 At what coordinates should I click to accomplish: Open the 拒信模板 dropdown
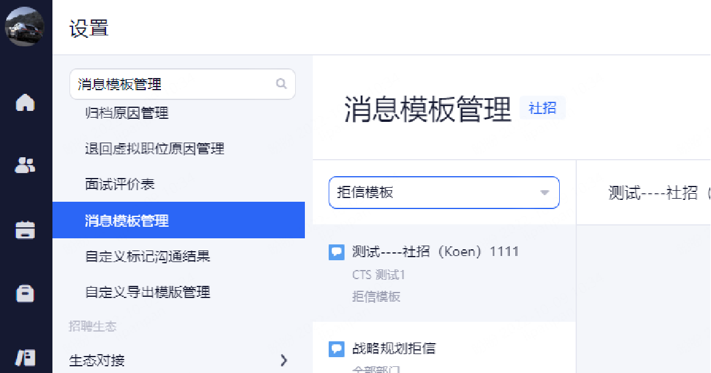point(444,193)
